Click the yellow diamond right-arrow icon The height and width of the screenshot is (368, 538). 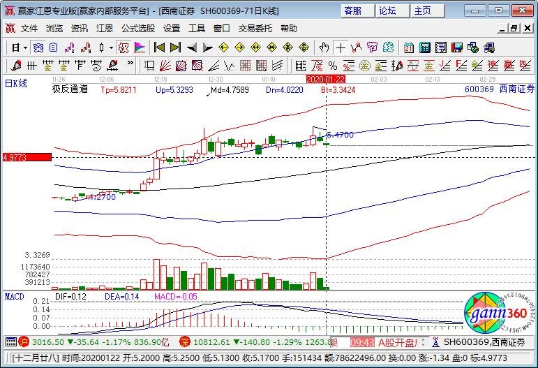[239, 47]
